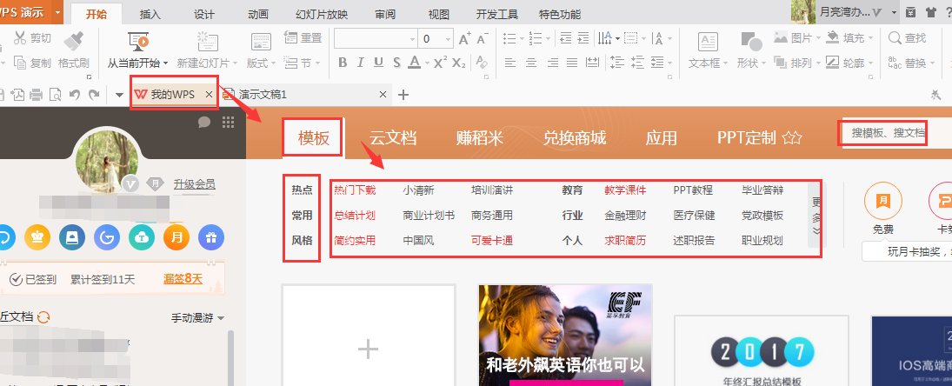Apply Bold formatting

point(343,63)
